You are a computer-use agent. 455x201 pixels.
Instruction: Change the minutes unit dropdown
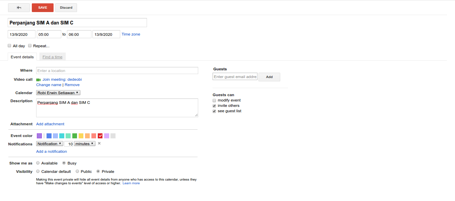[85, 144]
